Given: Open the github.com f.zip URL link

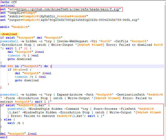Looking at the screenshot, I should coord(68,9).
